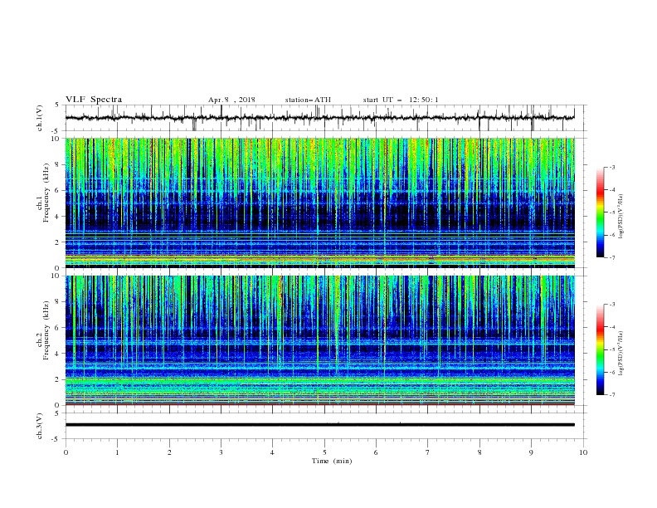Click time axis tick label '3'
The height and width of the screenshot is (508, 657).
click(221, 452)
